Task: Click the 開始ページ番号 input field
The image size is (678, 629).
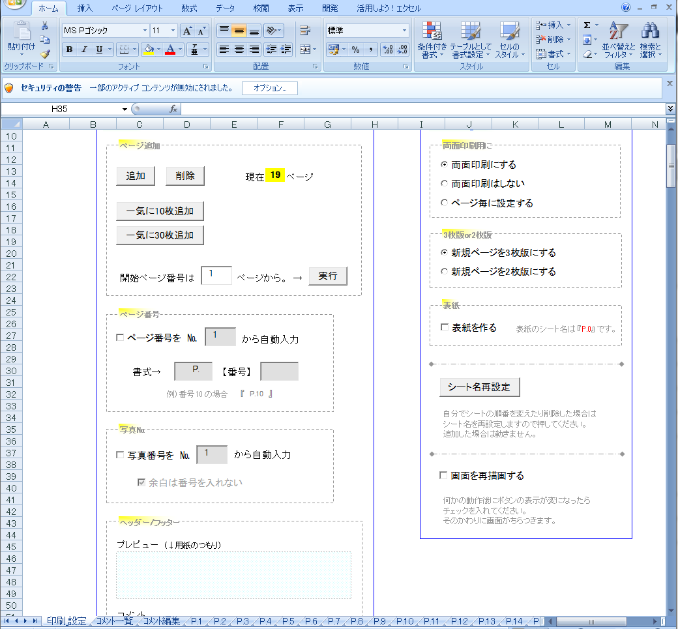Action: (216, 276)
